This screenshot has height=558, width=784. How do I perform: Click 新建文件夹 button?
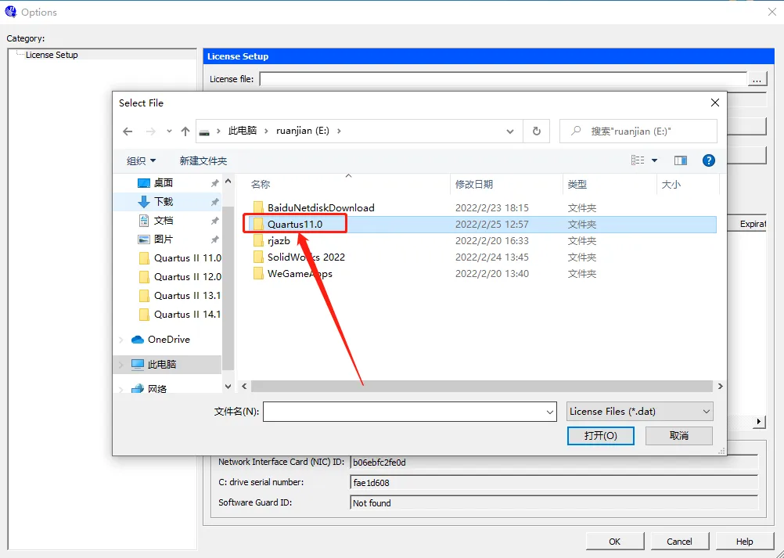tap(203, 160)
